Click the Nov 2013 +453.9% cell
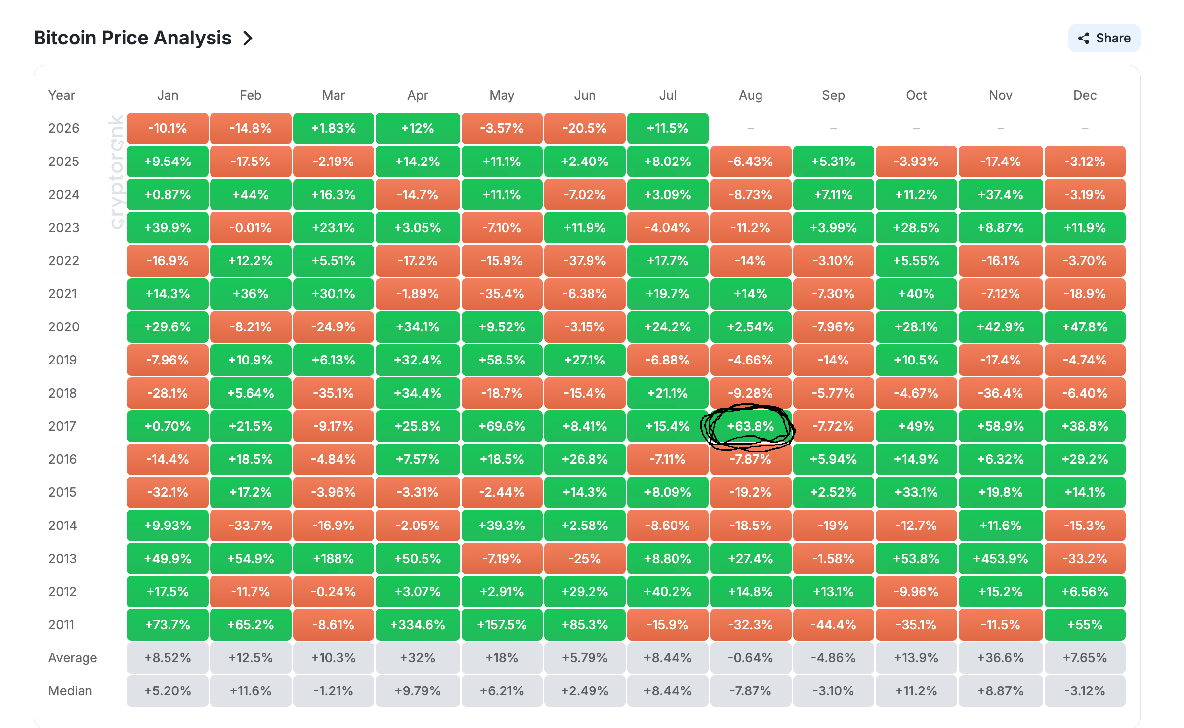The width and height of the screenshot is (1184, 728). pyautogui.click(x=1000, y=559)
